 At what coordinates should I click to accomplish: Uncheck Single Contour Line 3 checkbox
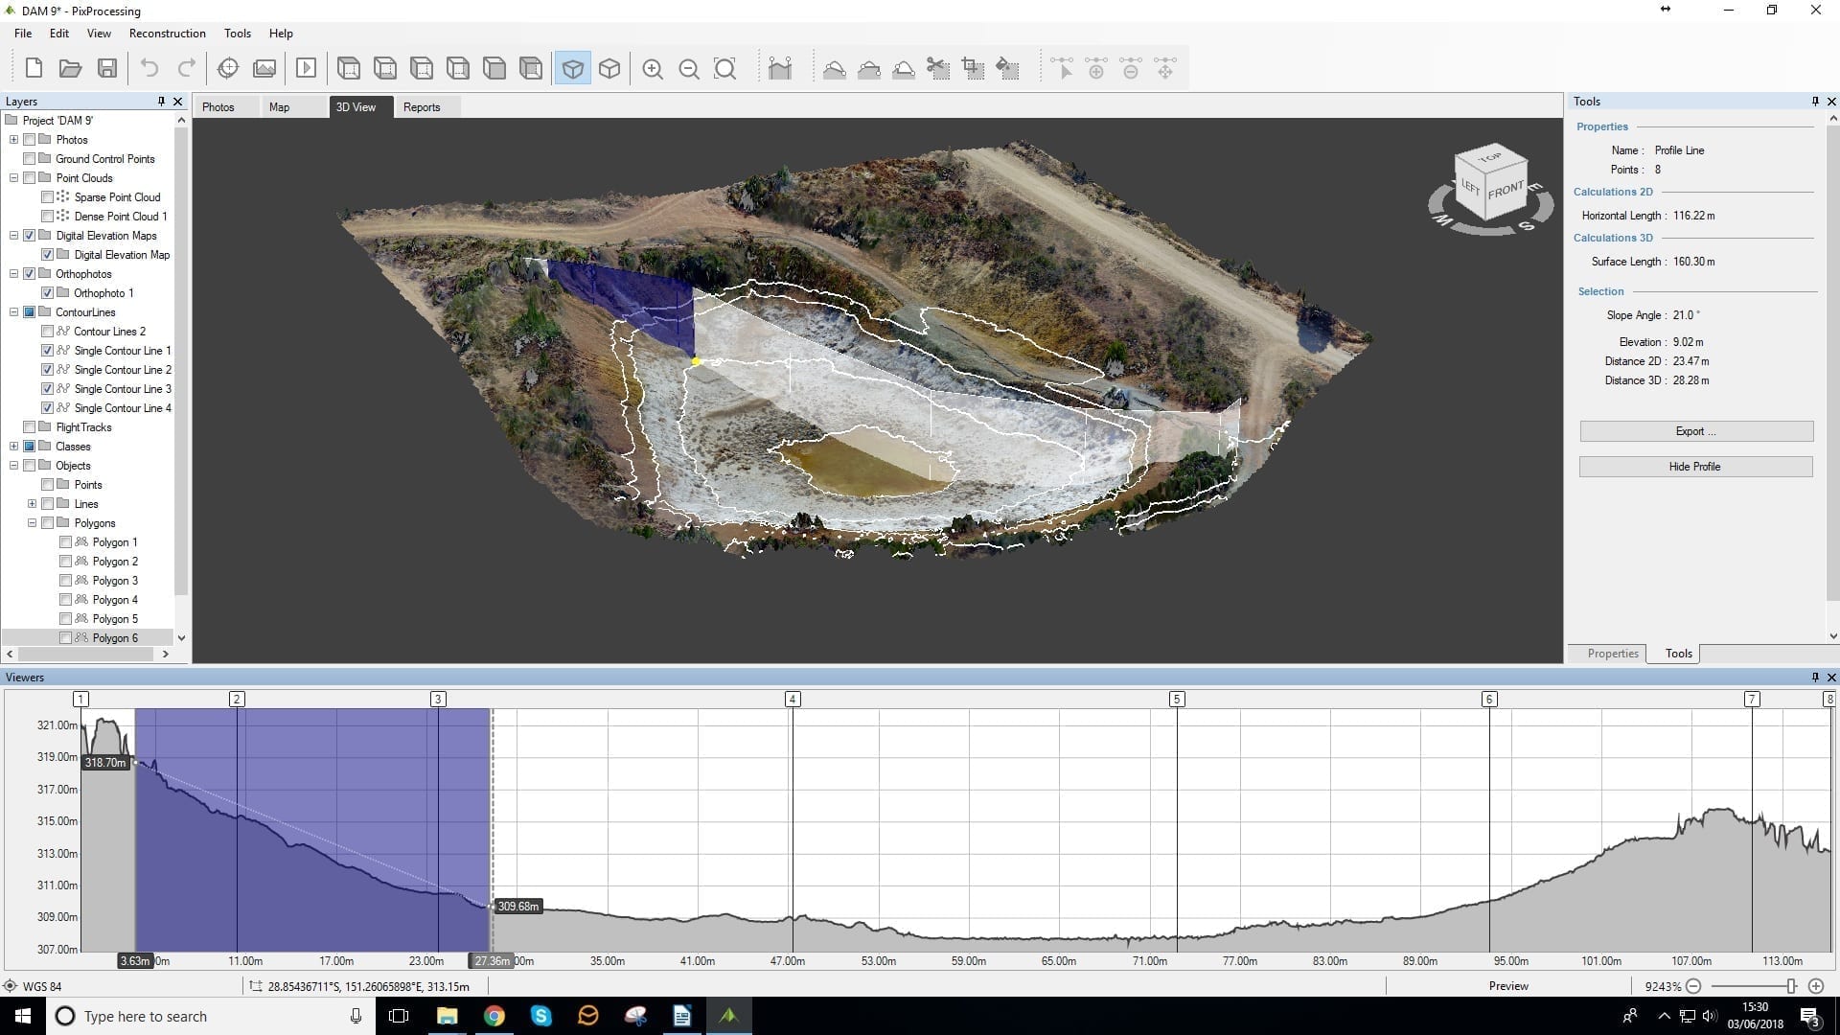click(x=48, y=389)
